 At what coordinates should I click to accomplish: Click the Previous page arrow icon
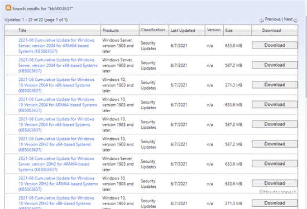coord(262,20)
